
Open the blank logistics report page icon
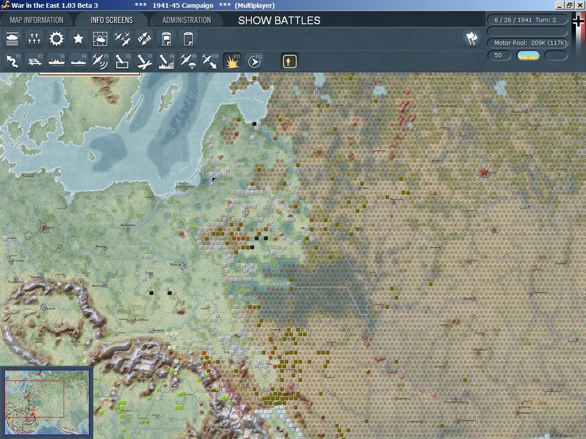tap(188, 39)
